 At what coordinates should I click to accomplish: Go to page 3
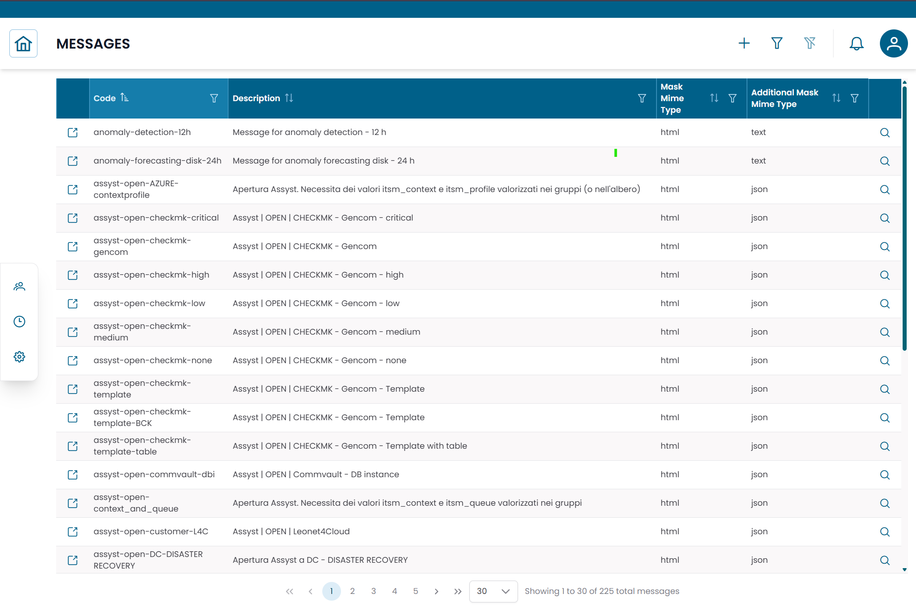click(374, 591)
